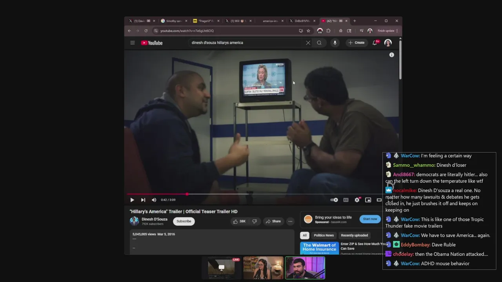Click Finish update button in Chrome
The width and height of the screenshot is (502, 282).
[x=386, y=31]
